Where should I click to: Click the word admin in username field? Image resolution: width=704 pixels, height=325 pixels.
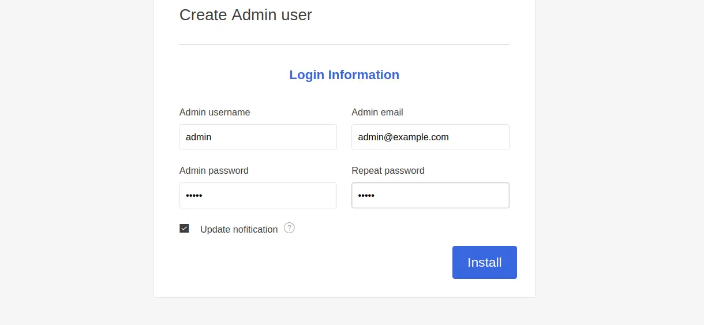click(x=199, y=137)
